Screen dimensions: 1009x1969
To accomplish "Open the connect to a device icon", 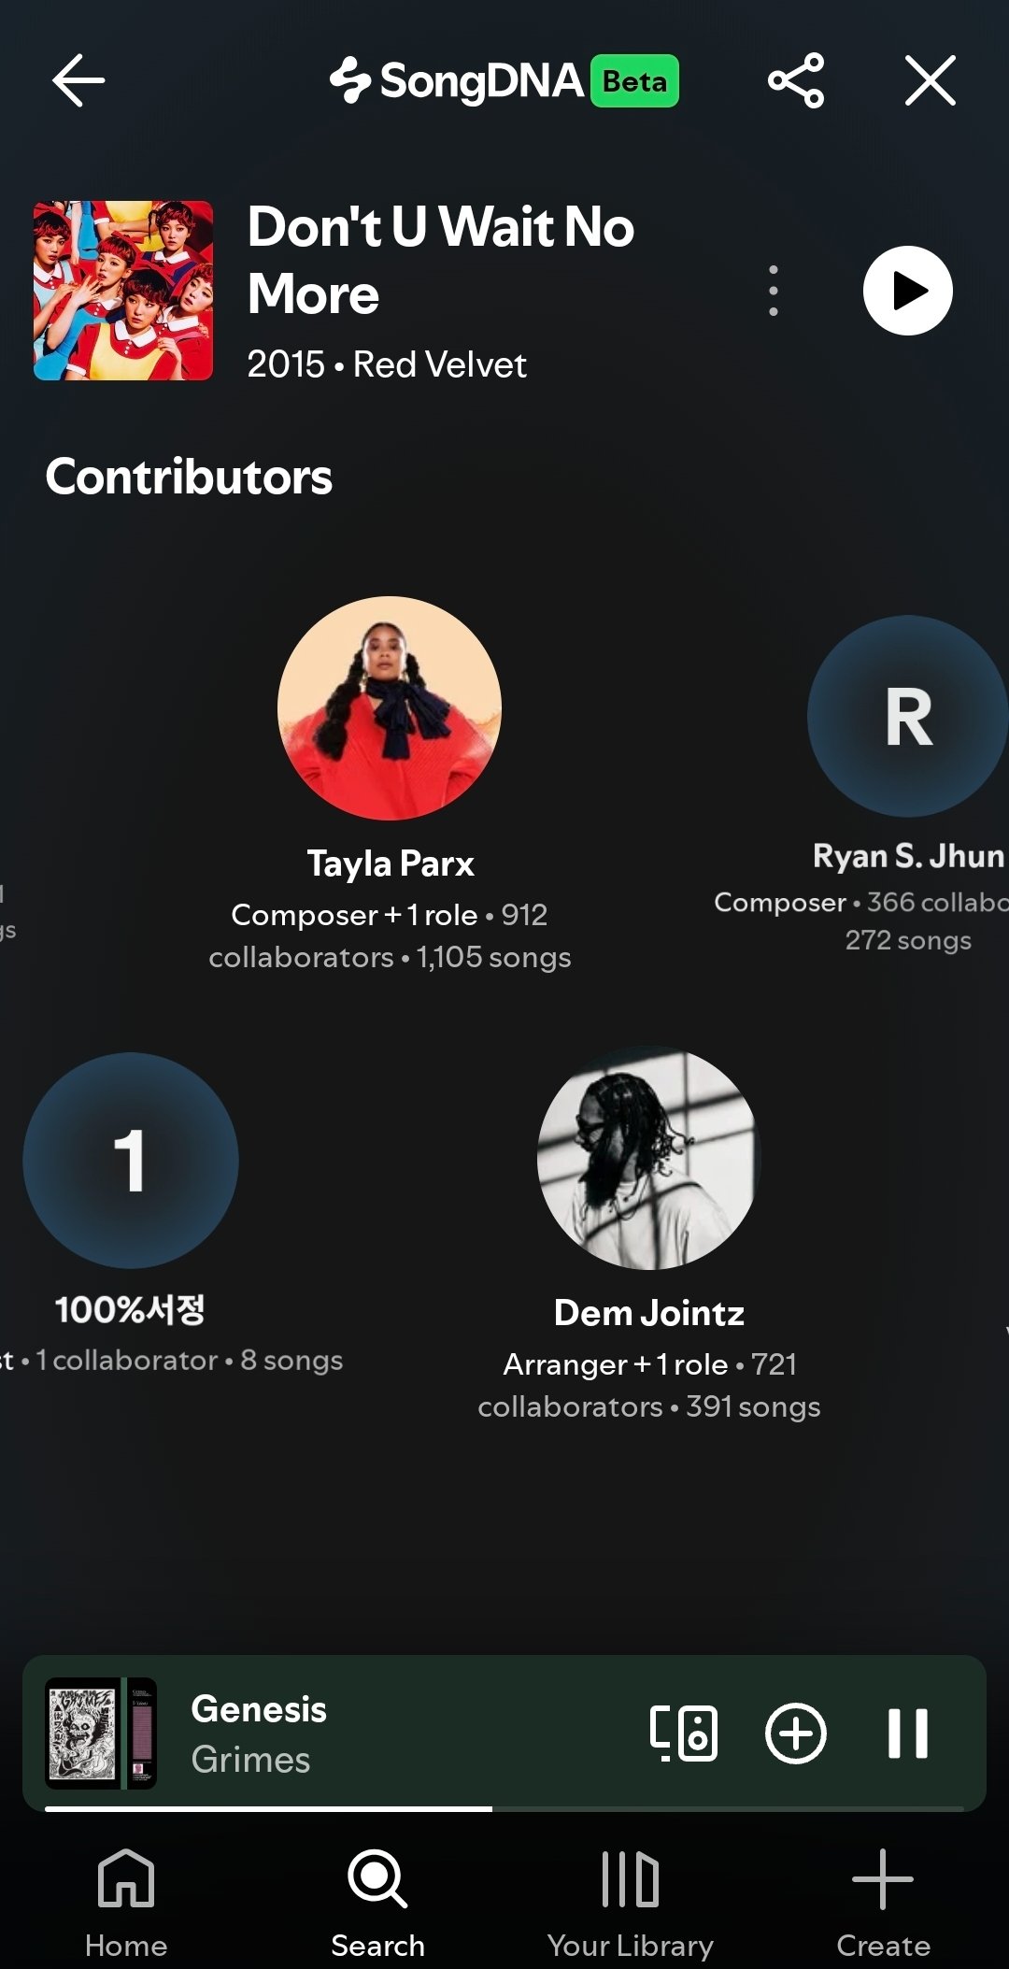I will coord(684,1734).
